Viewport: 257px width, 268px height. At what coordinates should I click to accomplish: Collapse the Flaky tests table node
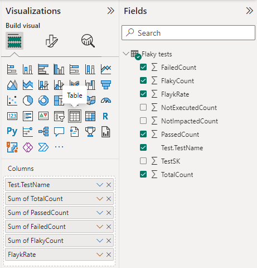coord(126,54)
